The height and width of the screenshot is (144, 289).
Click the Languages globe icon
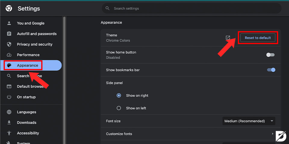(x=9, y=112)
